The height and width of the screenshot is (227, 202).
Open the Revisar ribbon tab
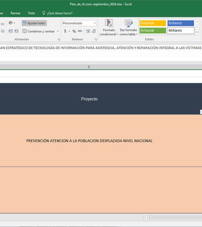tap(15, 13)
